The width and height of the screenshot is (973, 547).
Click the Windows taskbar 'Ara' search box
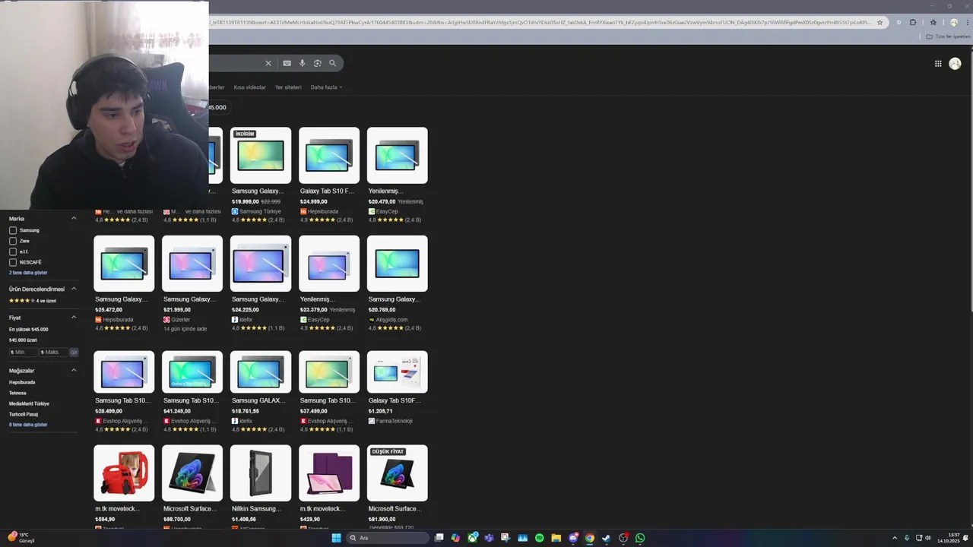[x=388, y=538]
